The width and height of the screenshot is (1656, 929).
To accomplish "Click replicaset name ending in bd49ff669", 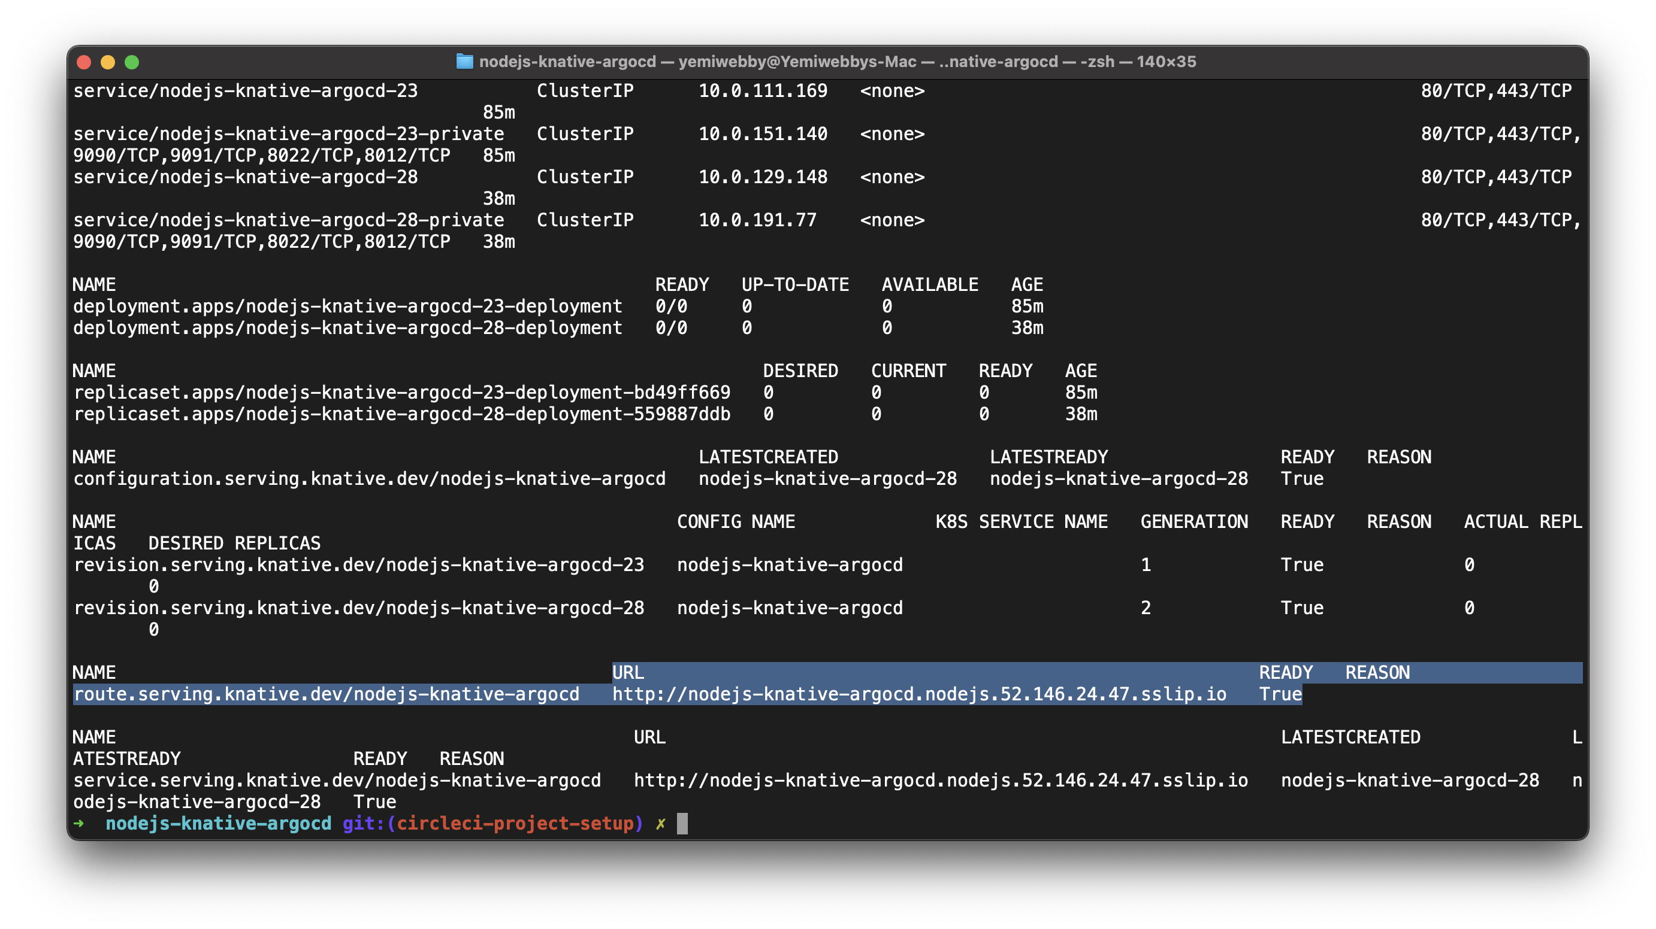I will tap(402, 393).
